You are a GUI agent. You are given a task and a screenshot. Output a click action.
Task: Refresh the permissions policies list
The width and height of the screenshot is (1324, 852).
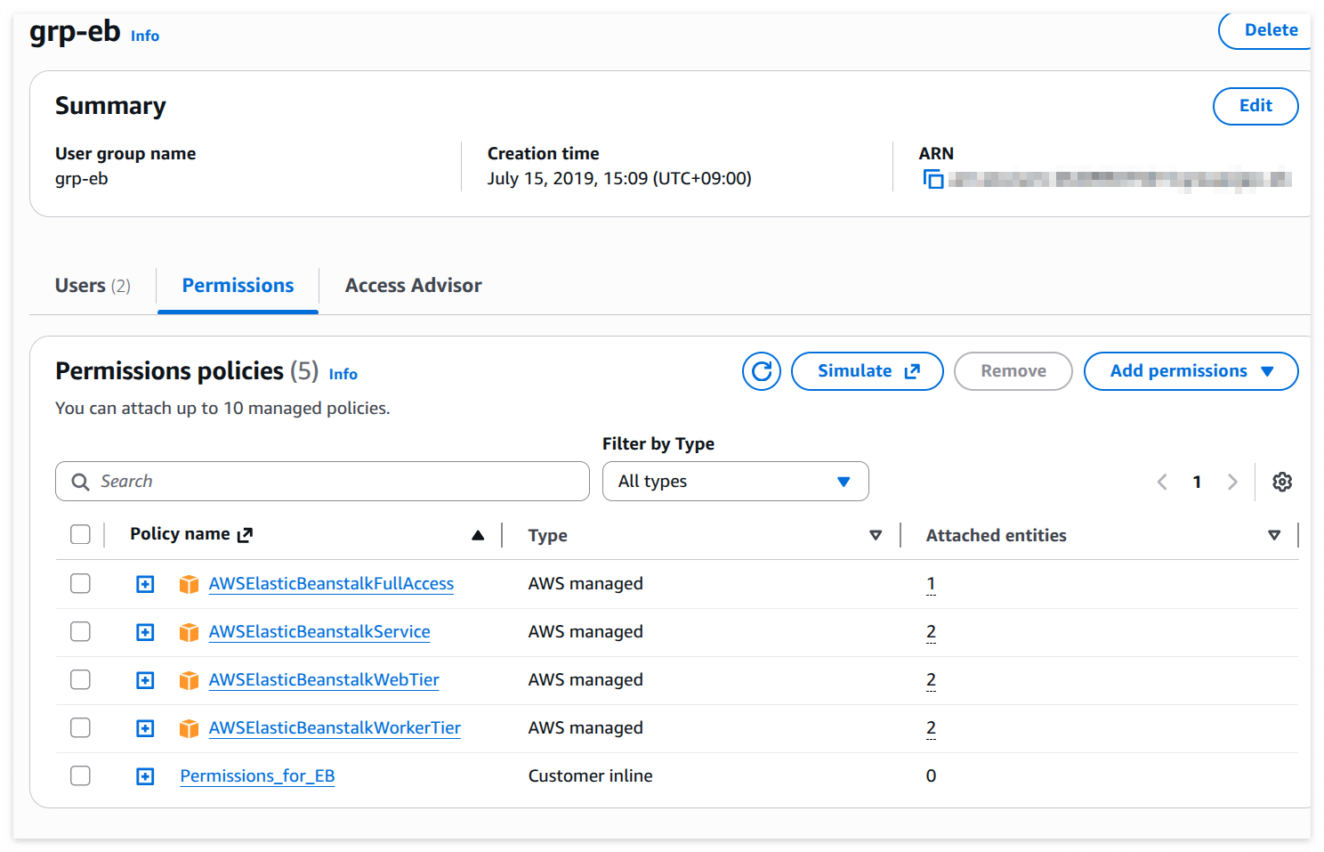tap(762, 371)
